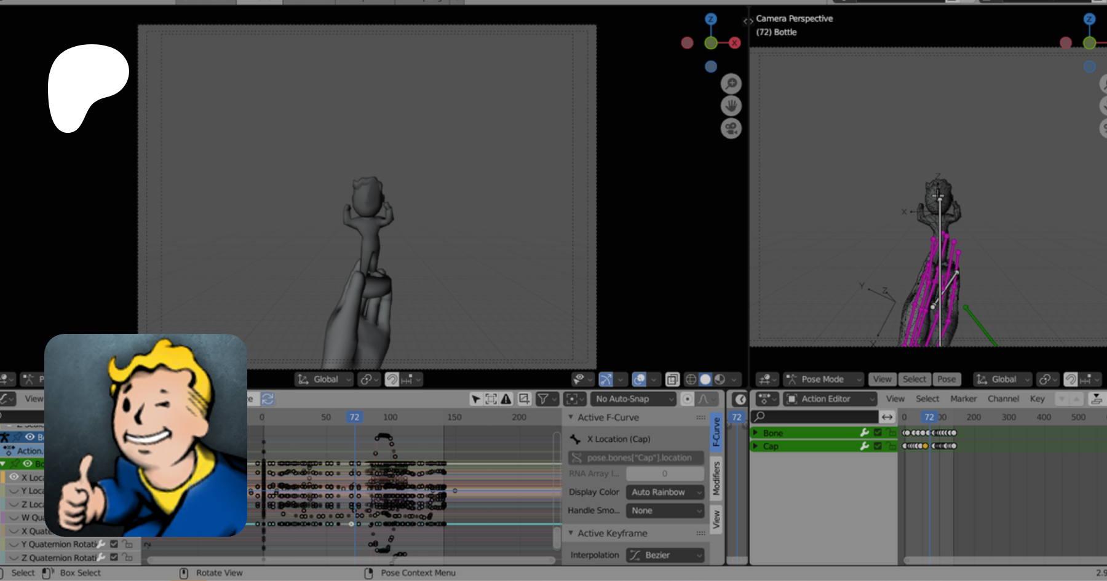
Task: Click the Pose button in the right viewport header
Action: (946, 379)
